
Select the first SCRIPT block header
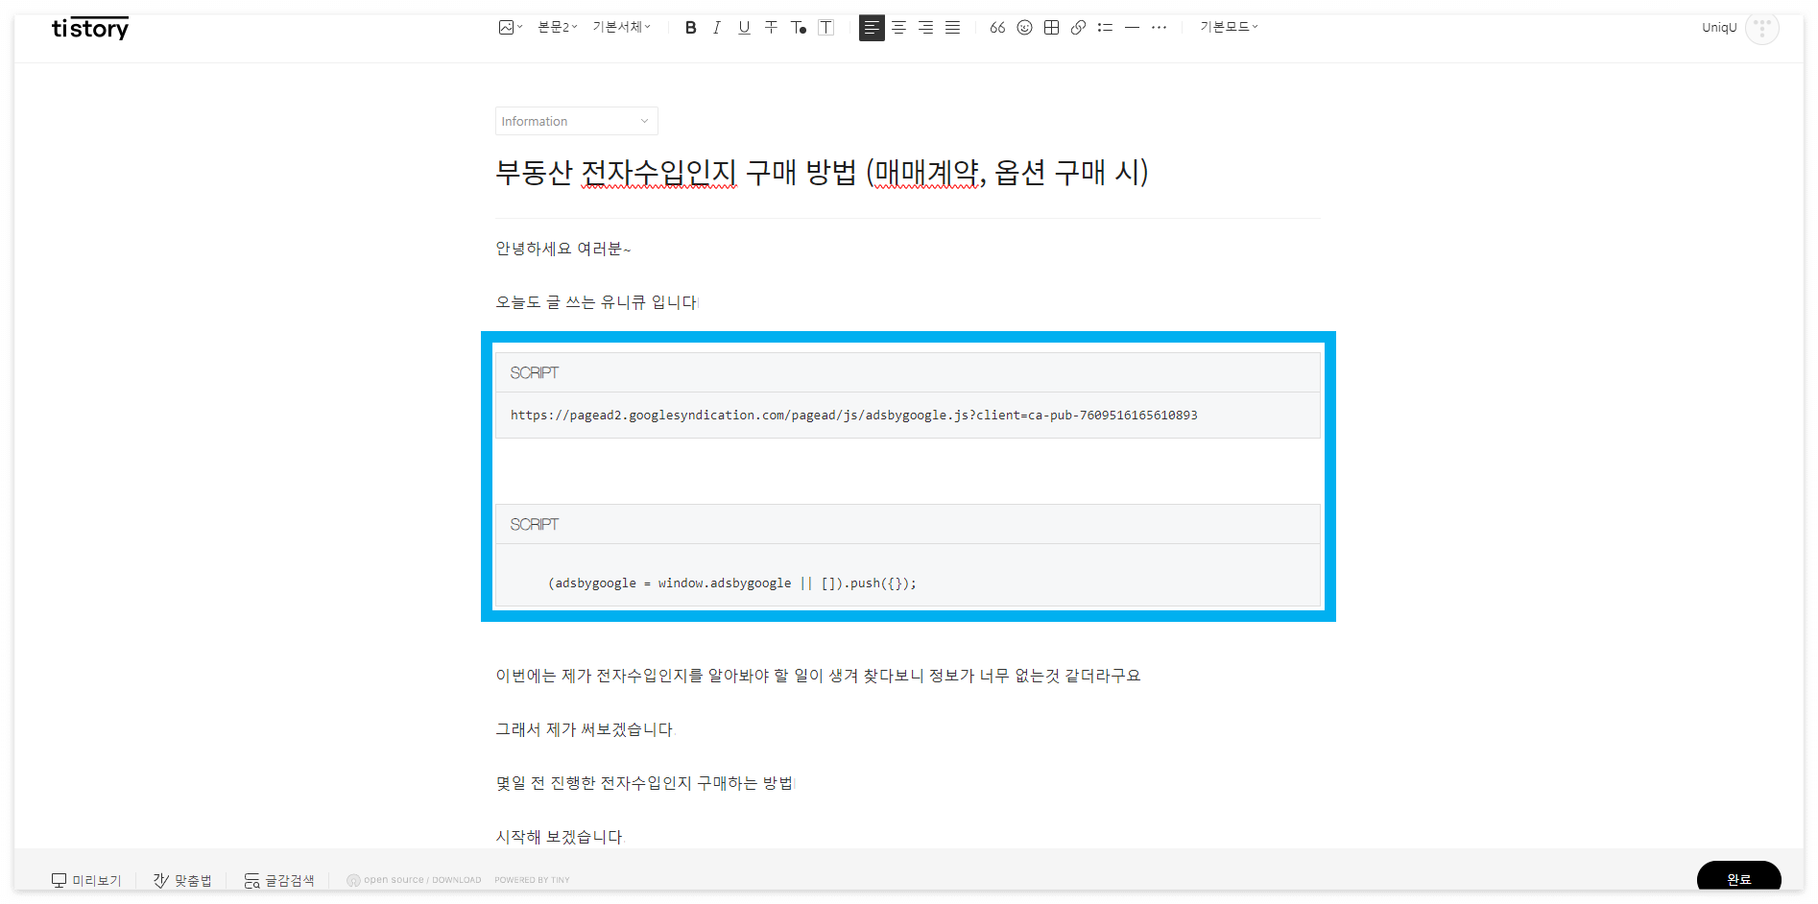[907, 372]
